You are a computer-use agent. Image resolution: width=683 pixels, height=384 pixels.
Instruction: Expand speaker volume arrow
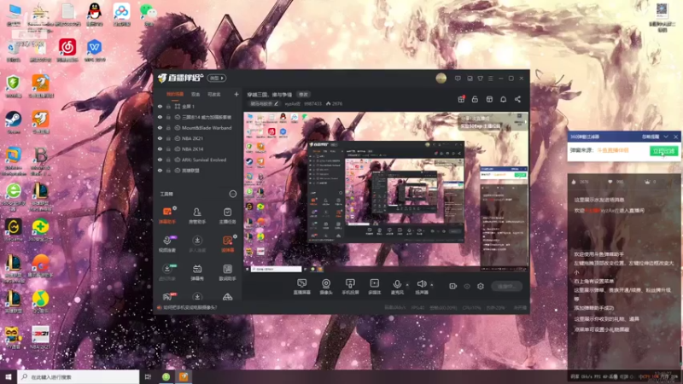coord(432,285)
